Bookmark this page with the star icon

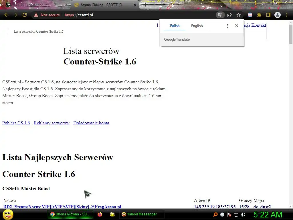click(238, 15)
